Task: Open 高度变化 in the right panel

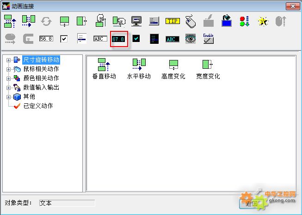Action: pos(173,69)
